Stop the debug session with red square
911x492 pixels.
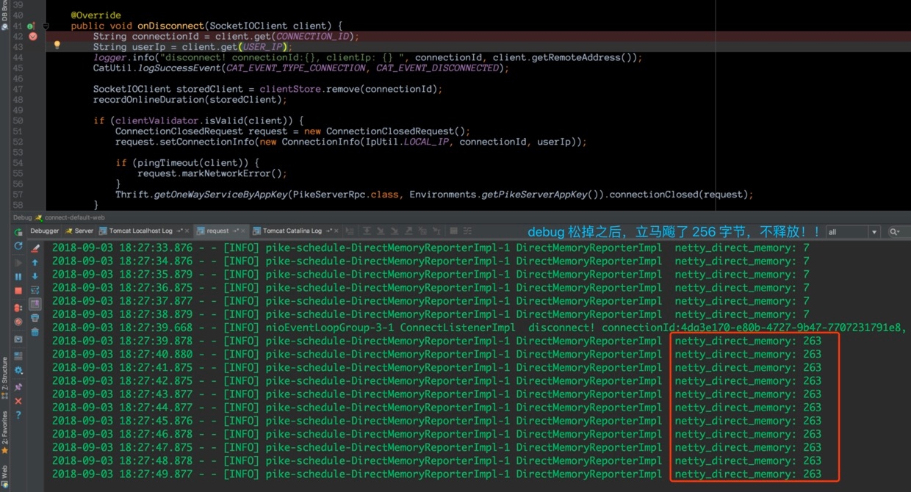click(x=18, y=291)
